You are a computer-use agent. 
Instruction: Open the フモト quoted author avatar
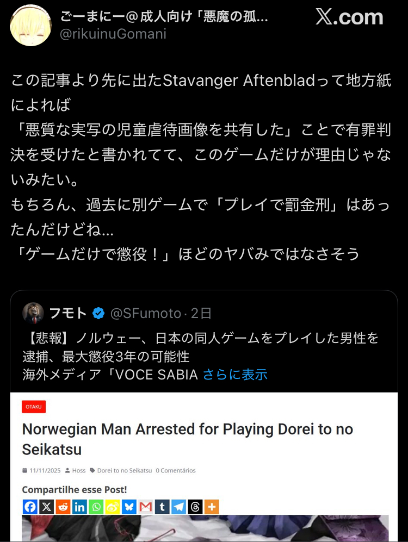33,313
